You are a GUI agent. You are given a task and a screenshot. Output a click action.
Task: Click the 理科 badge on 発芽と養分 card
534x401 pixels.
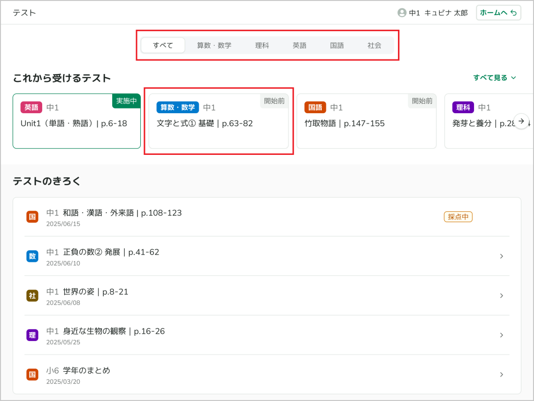pyautogui.click(x=463, y=107)
